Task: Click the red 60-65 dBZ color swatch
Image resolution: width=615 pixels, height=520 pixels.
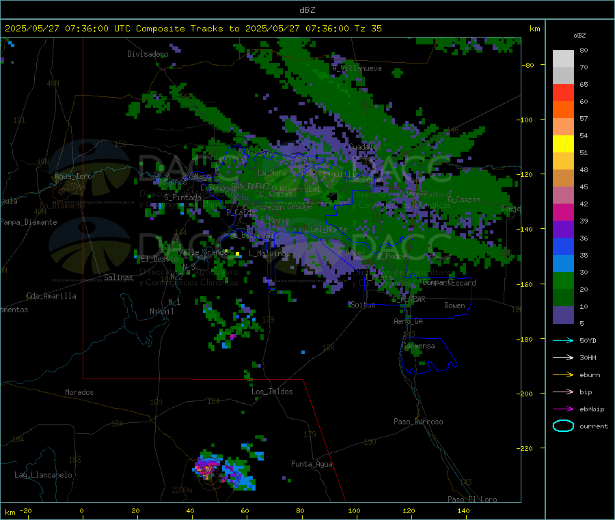Action: click(x=563, y=92)
